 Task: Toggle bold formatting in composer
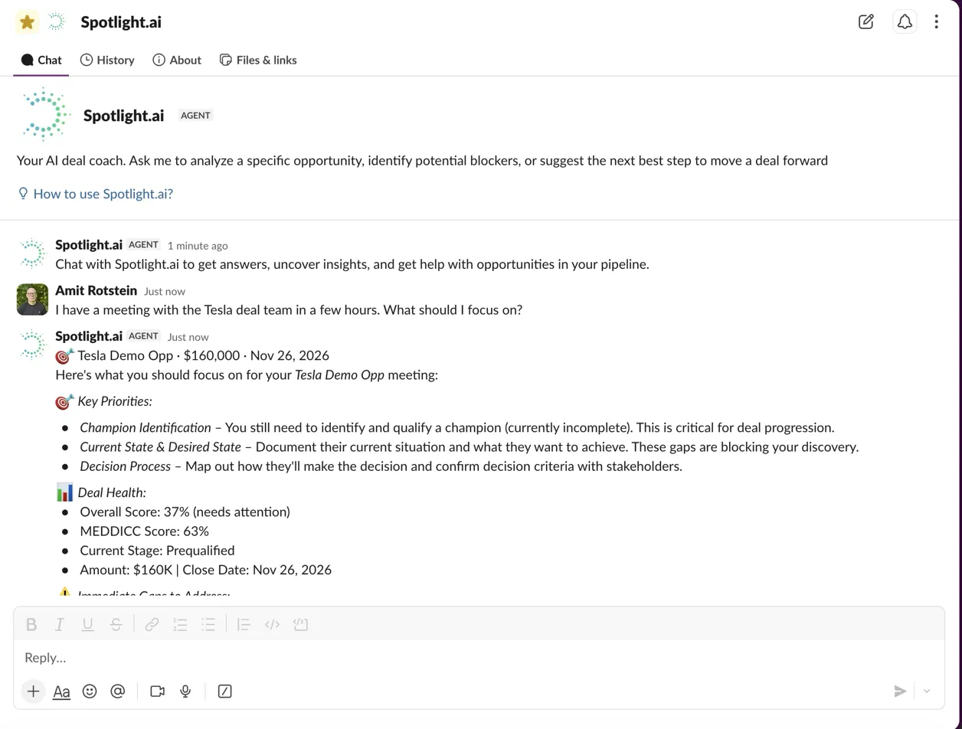coord(31,625)
